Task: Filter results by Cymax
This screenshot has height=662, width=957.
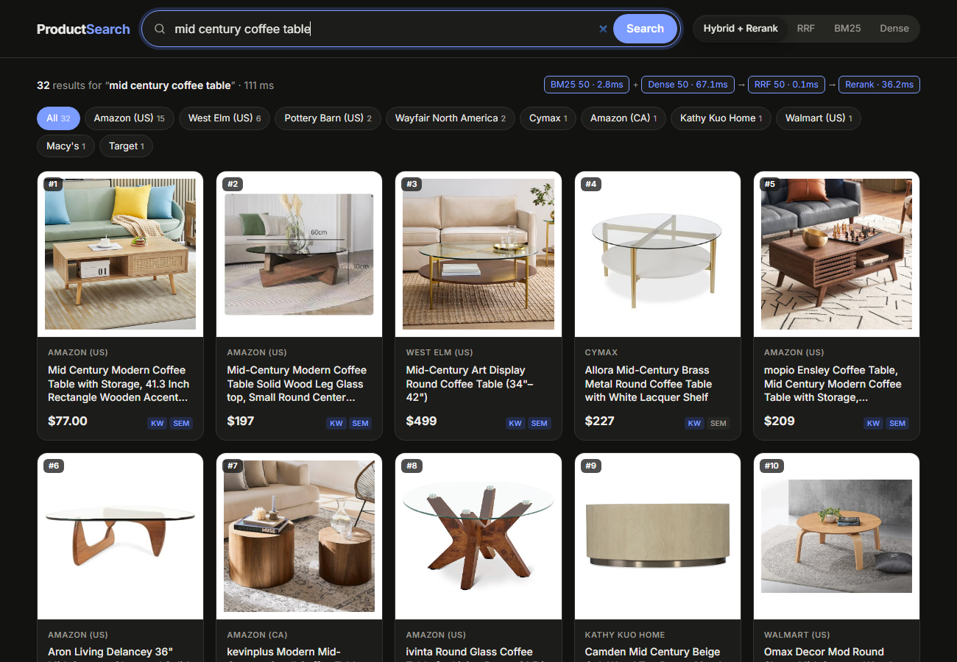Action: 548,118
